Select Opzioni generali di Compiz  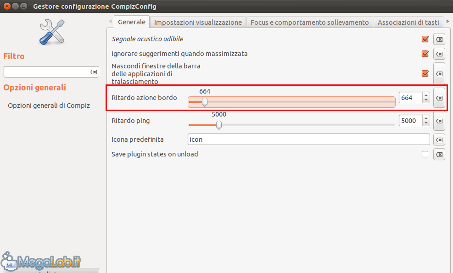pos(49,106)
